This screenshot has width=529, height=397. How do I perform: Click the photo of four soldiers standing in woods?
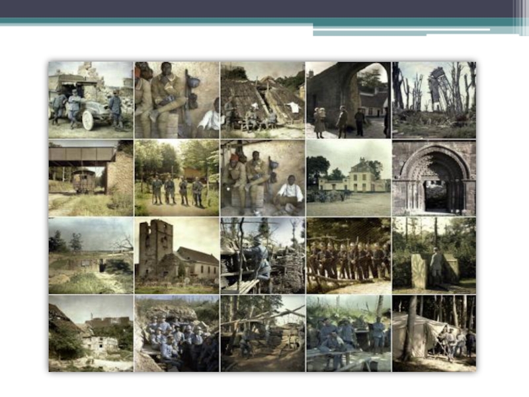(x=177, y=177)
